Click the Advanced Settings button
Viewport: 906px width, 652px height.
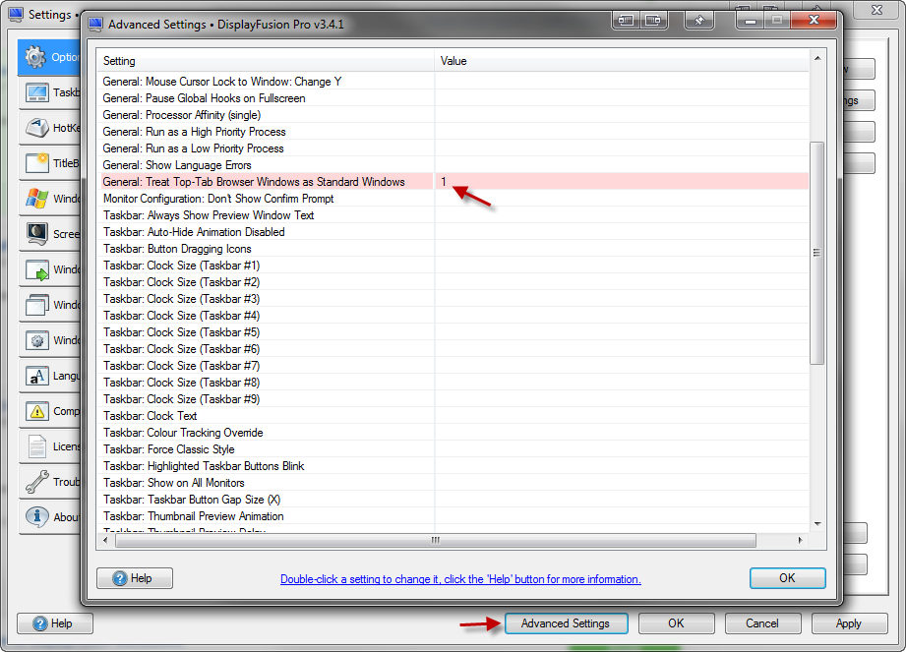pos(566,623)
